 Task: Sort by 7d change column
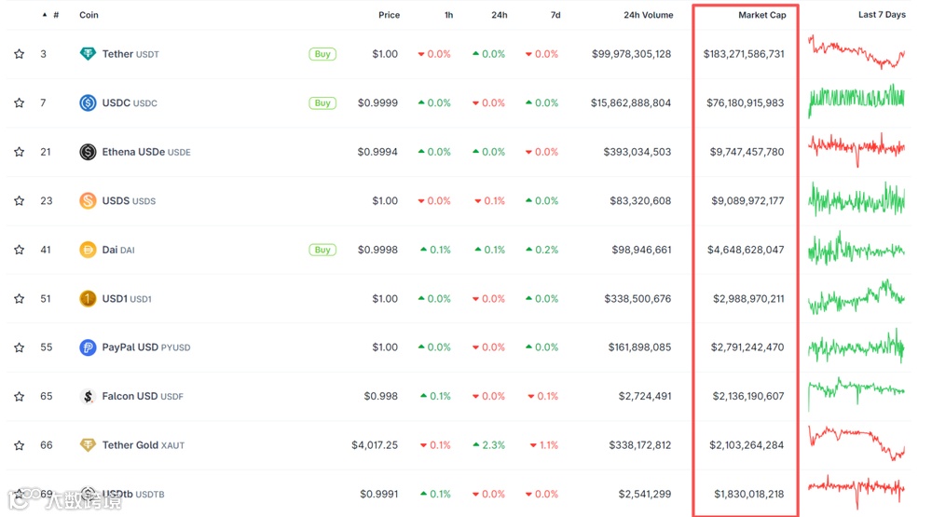click(x=555, y=15)
